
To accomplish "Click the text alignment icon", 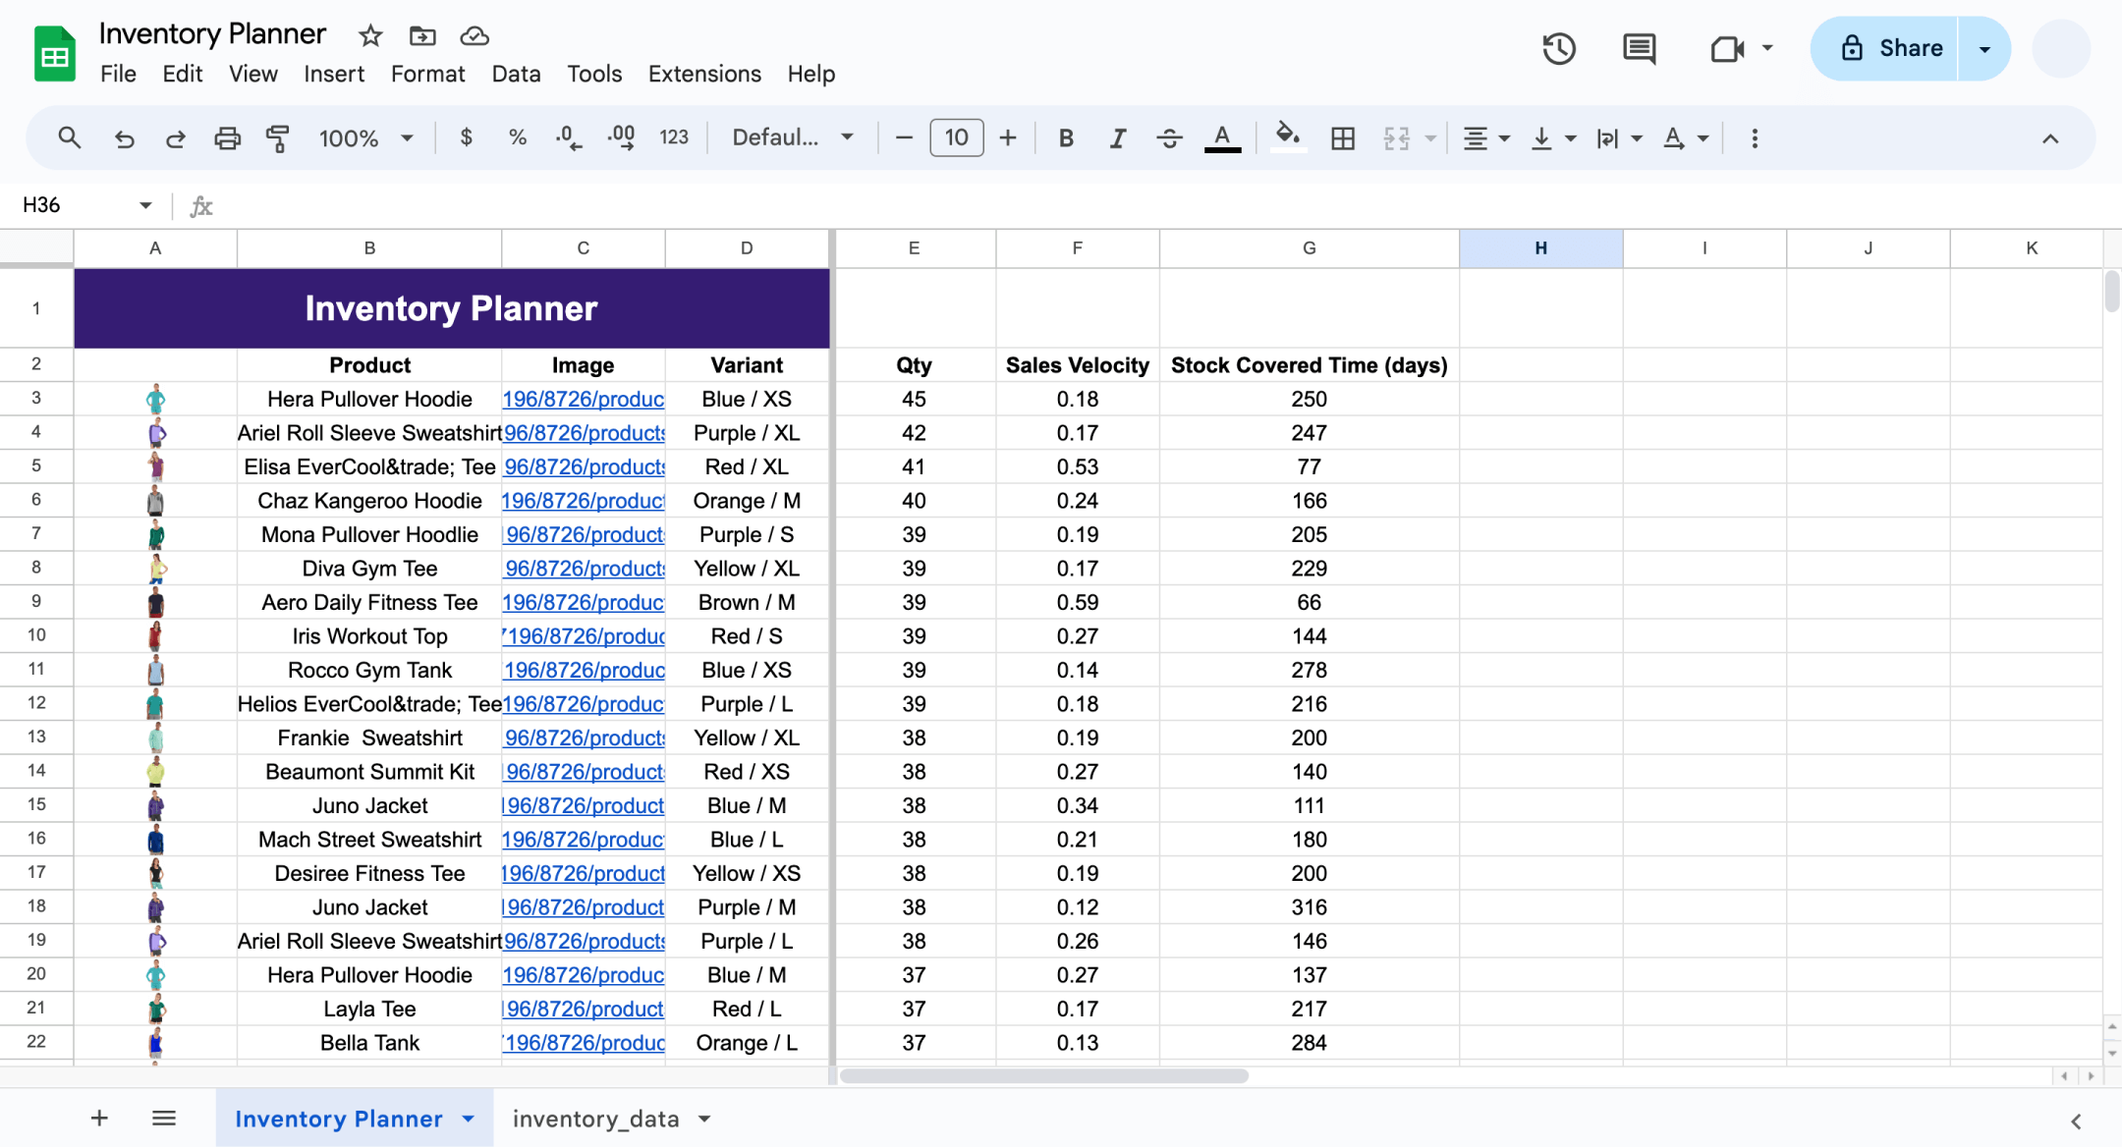I will pos(1476,137).
